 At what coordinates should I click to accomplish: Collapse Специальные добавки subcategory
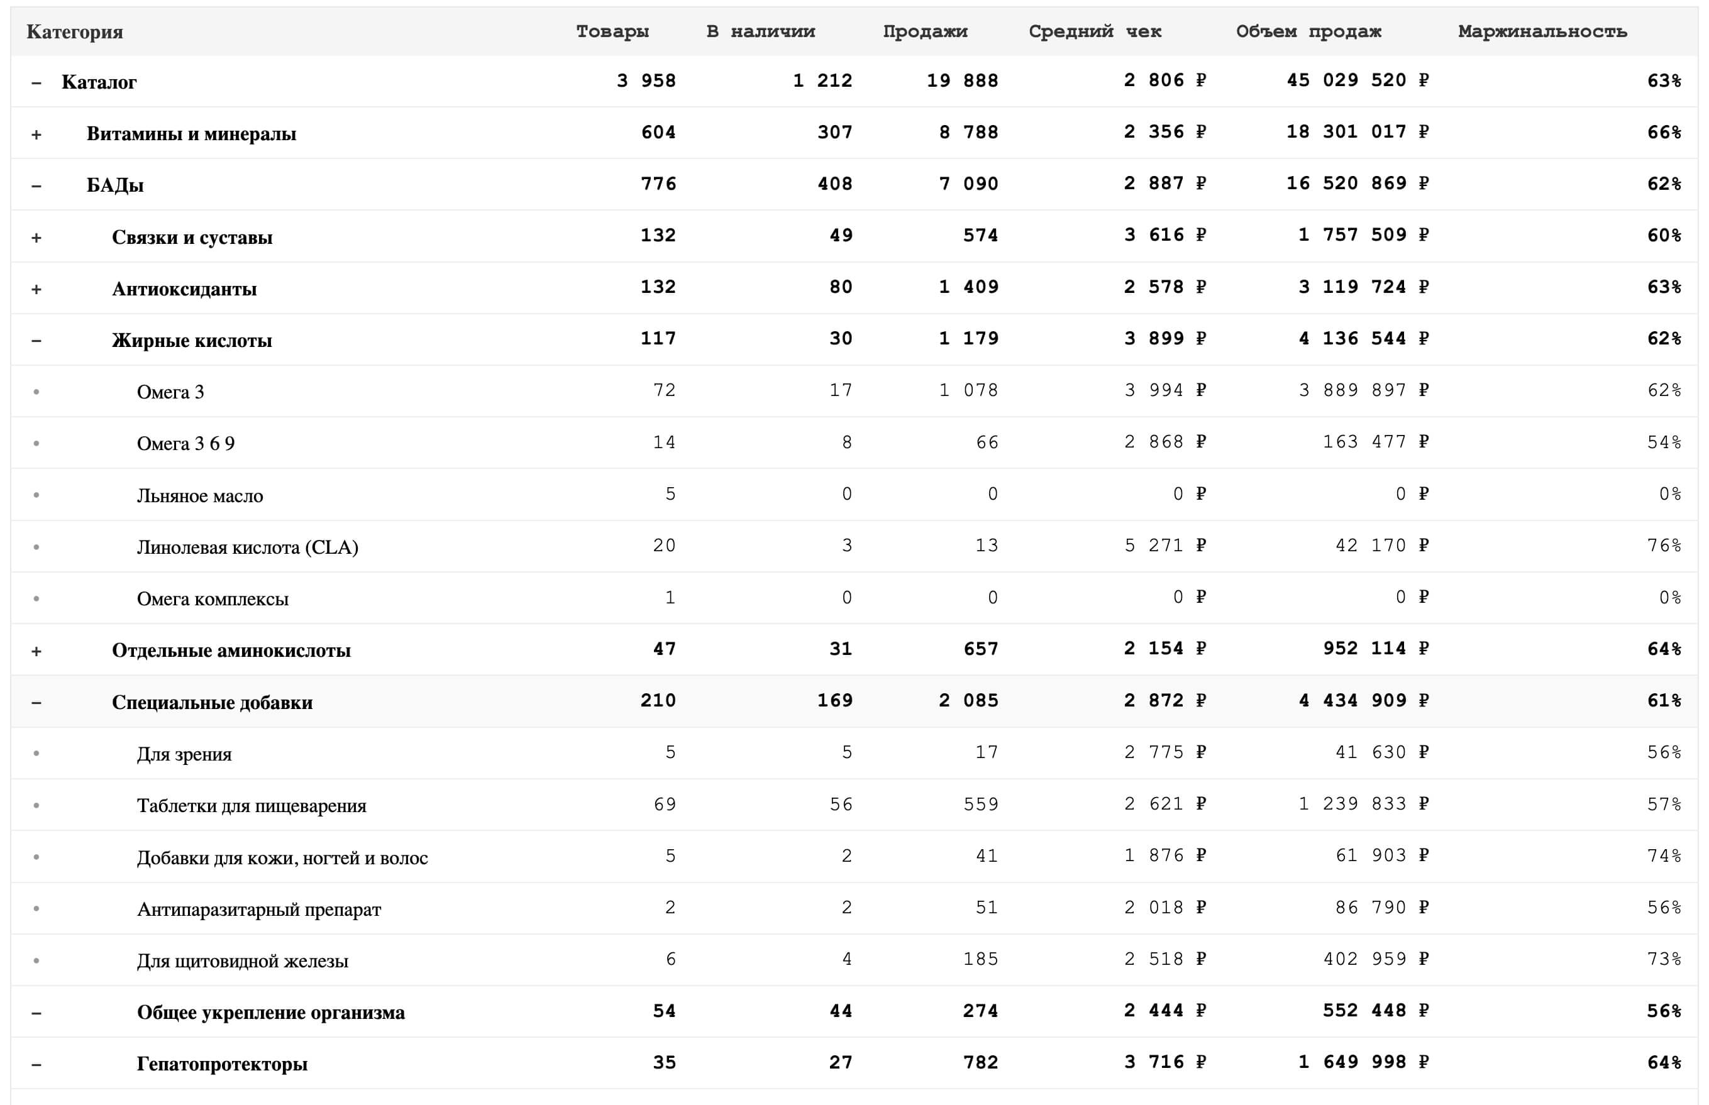click(x=36, y=703)
